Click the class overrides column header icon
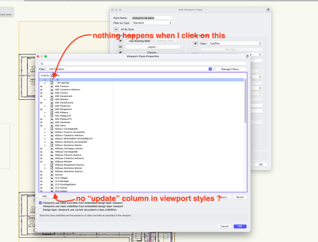The height and width of the screenshot is (242, 318). [x=52, y=76]
